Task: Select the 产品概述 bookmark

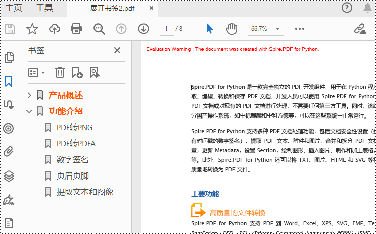Action: pos(66,95)
